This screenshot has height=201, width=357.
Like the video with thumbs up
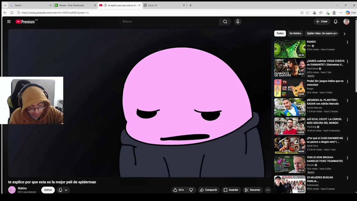178,190
